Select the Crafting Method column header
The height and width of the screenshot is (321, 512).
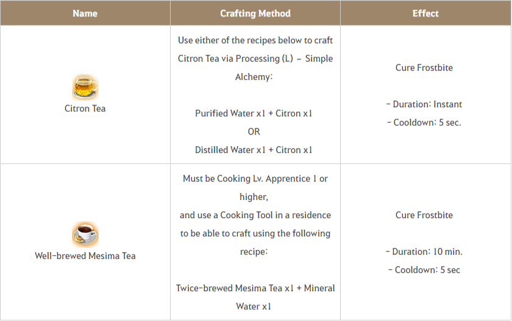click(255, 13)
